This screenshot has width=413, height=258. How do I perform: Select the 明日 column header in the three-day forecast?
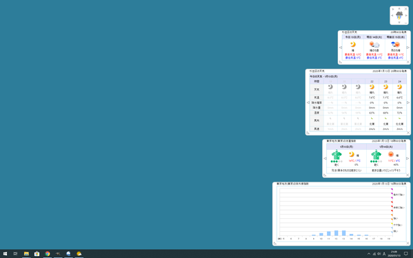374,37
